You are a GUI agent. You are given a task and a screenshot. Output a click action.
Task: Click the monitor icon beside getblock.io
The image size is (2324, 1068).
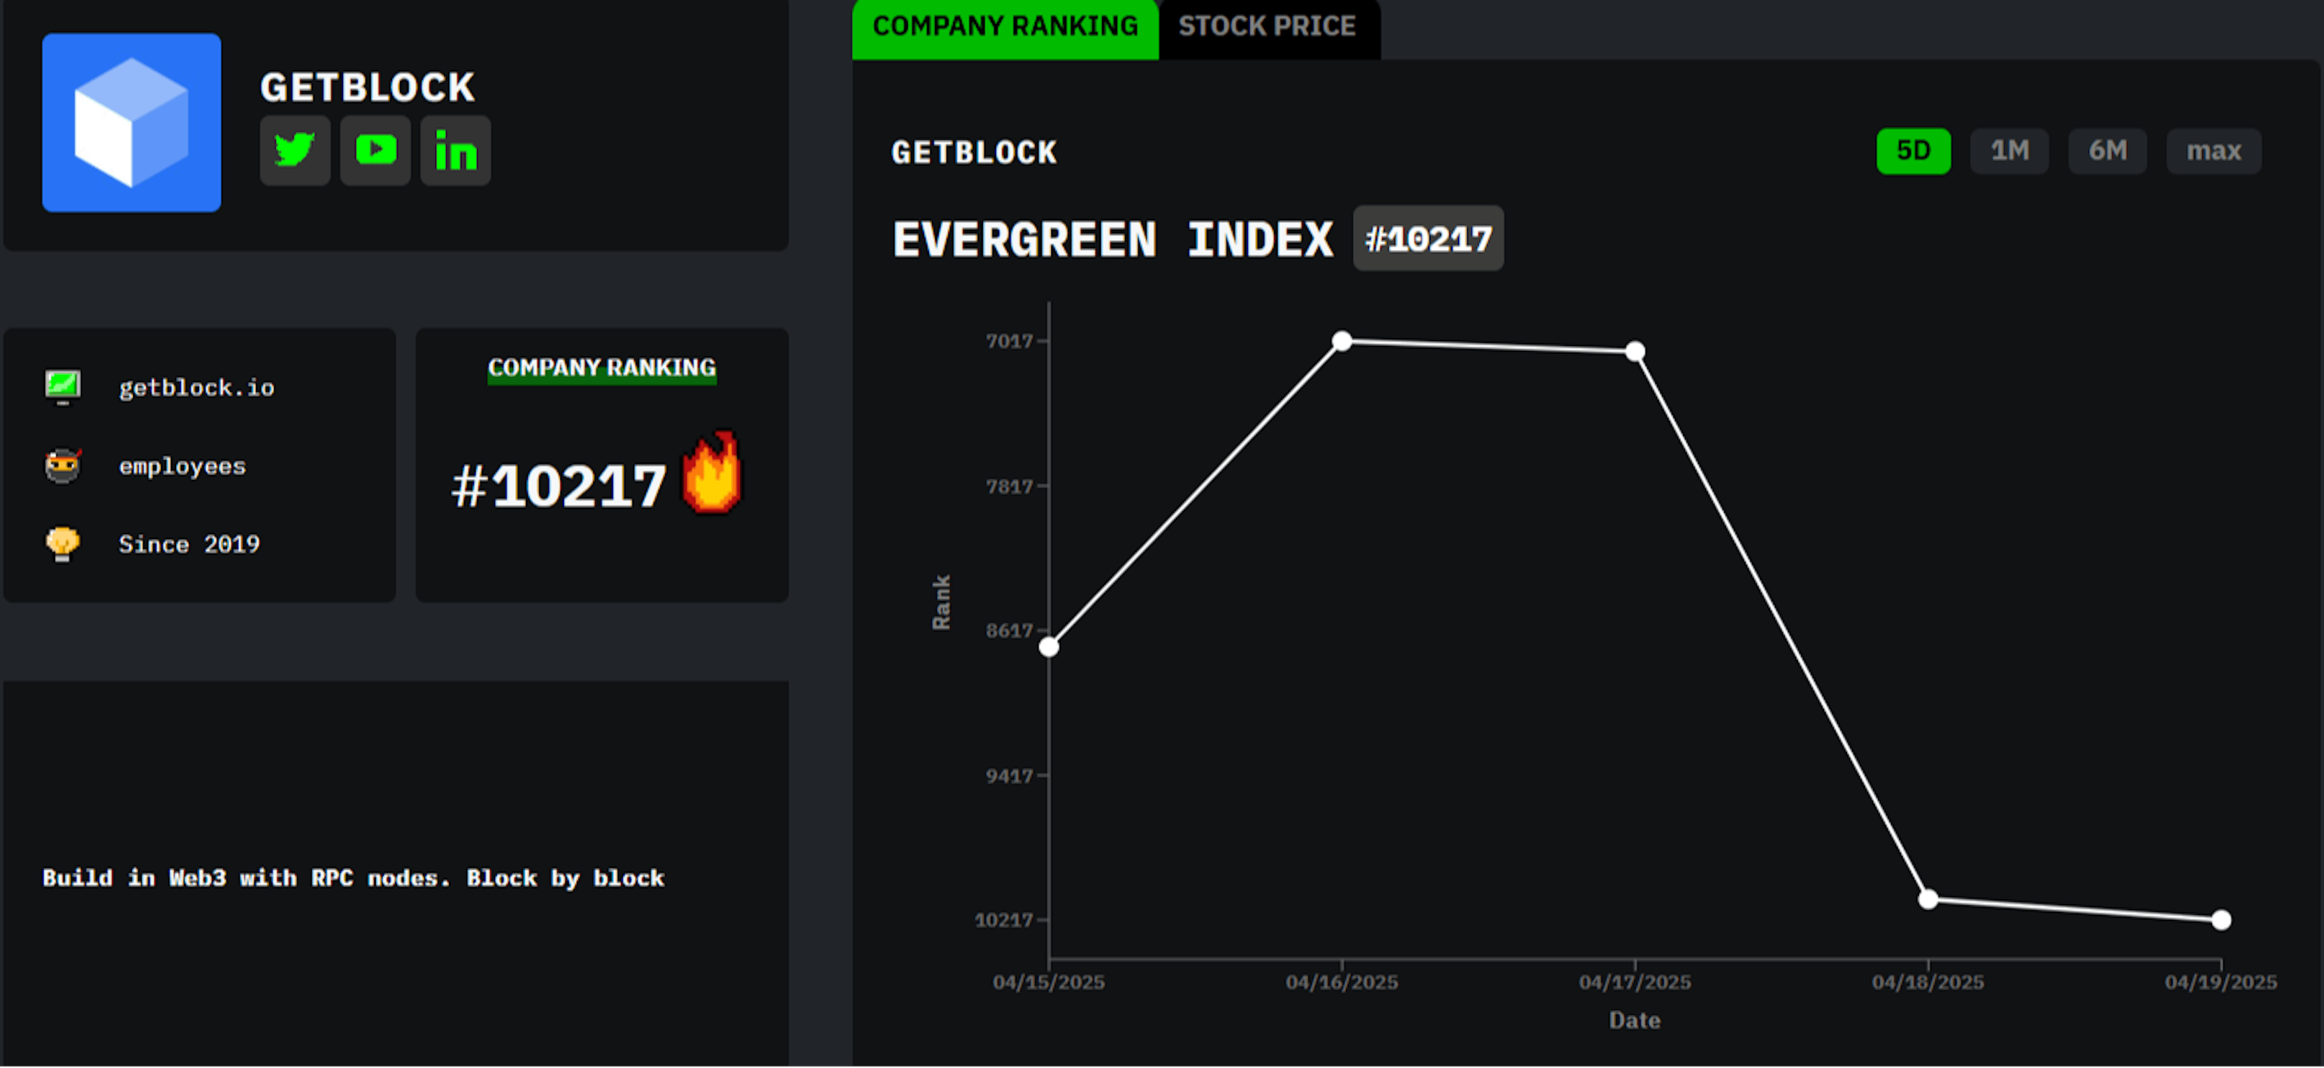coord(62,386)
